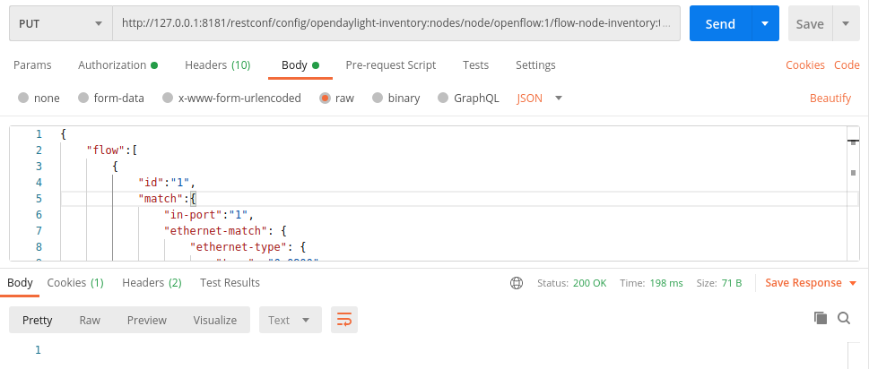Expand the JSON format dropdown
The height and width of the screenshot is (369, 869).
click(540, 98)
